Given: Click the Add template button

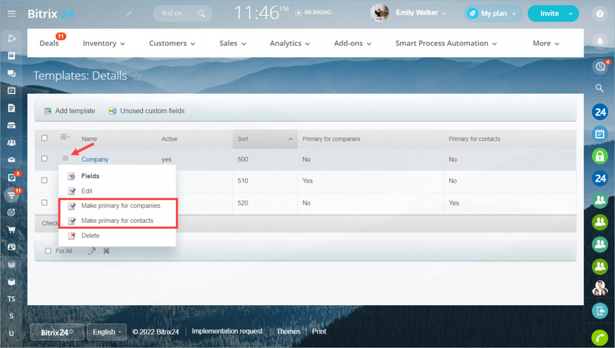Looking at the screenshot, I should pyautogui.click(x=70, y=111).
